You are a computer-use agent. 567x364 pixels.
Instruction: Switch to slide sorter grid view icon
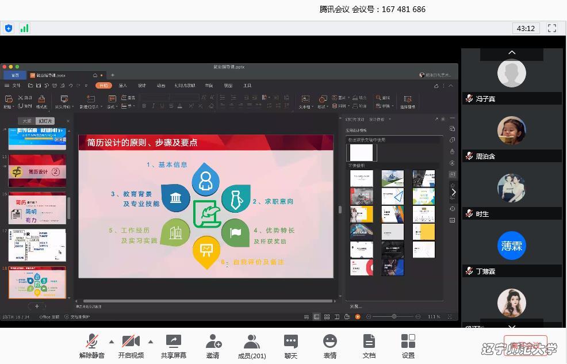coord(327,317)
